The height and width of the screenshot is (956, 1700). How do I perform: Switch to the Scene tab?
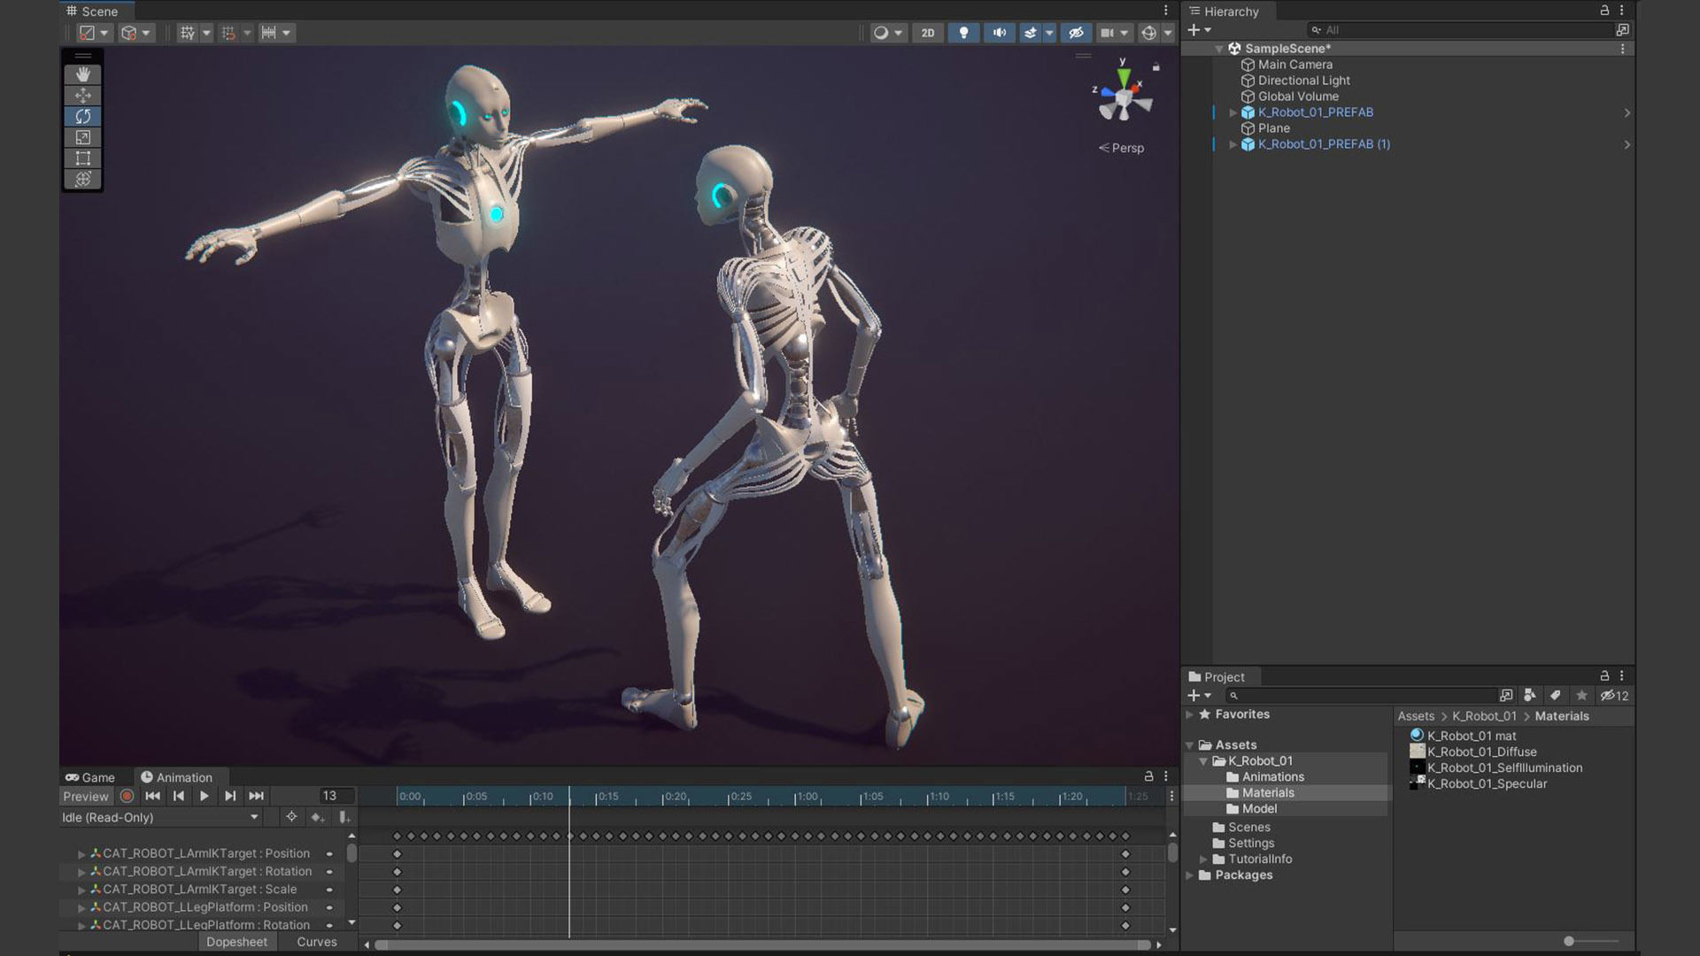click(92, 12)
